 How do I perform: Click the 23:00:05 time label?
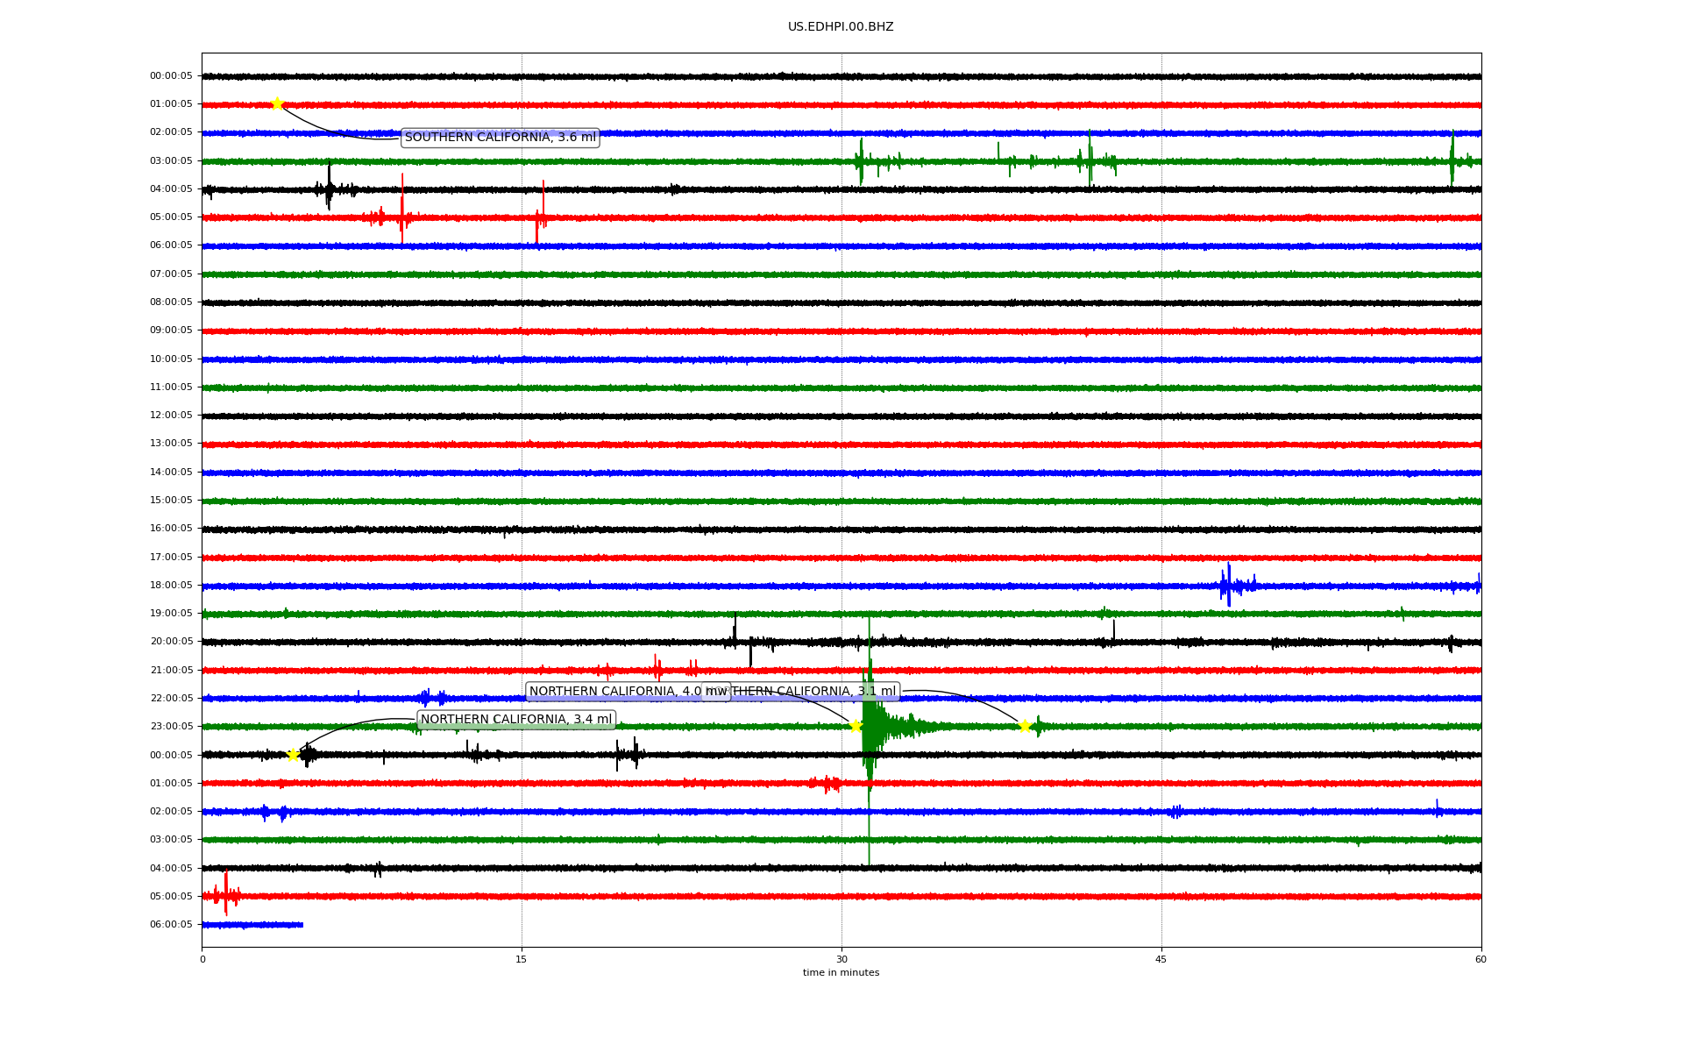tap(171, 727)
